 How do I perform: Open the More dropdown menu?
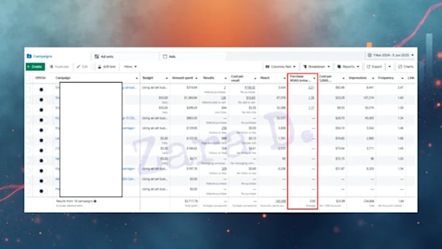coord(130,67)
